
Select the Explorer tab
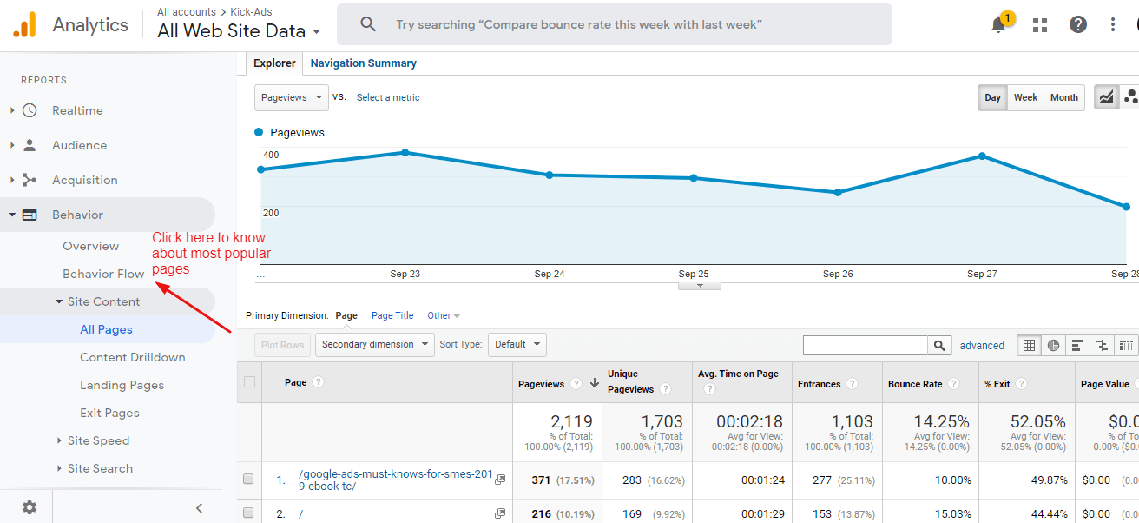point(274,63)
